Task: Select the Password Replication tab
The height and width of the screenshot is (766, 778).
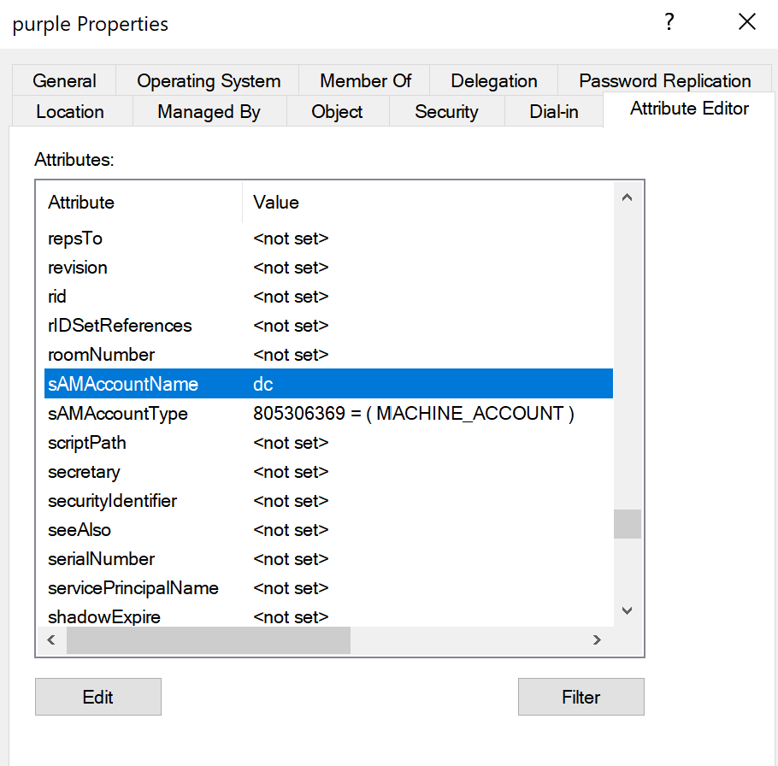Action: tap(664, 81)
